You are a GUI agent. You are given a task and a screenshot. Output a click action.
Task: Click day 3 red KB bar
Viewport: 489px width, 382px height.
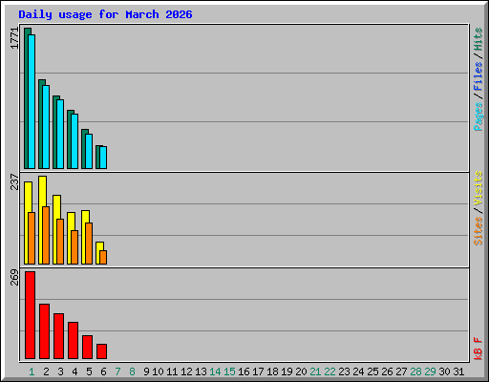(x=58, y=336)
